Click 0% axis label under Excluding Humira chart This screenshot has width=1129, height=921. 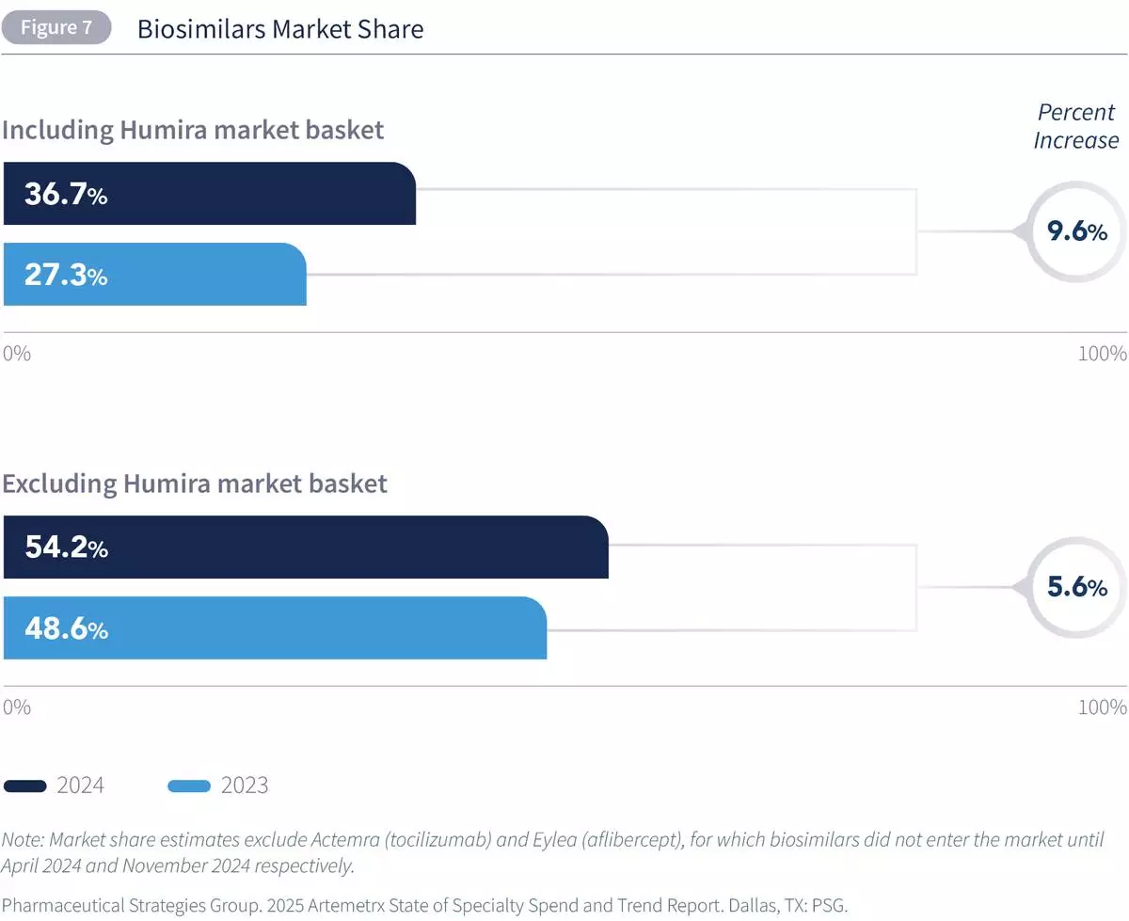(16, 707)
